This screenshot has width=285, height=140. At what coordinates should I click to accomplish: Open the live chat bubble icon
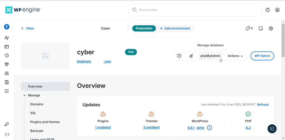[x=272, y=129]
